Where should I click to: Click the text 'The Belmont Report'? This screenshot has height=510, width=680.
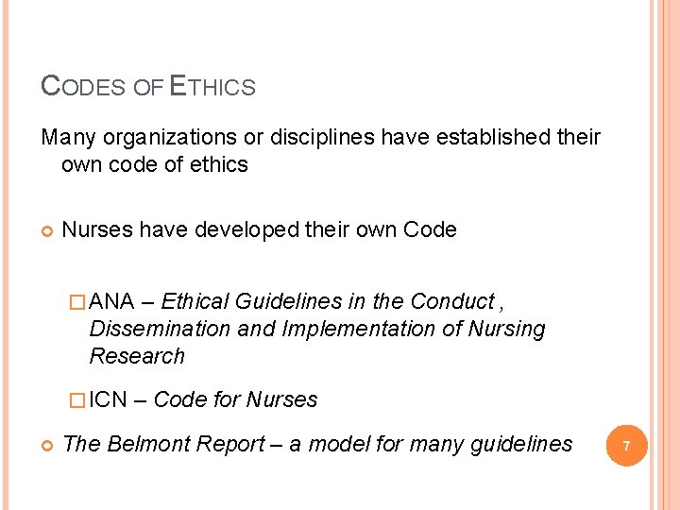pos(164,444)
